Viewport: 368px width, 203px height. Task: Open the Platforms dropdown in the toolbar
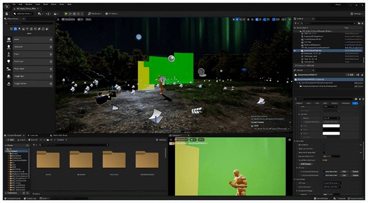tap(95, 14)
